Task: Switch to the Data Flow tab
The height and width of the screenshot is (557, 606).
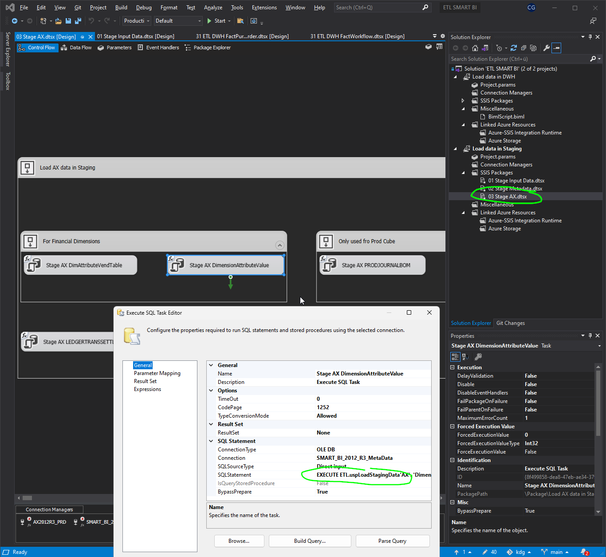Action: [76, 47]
